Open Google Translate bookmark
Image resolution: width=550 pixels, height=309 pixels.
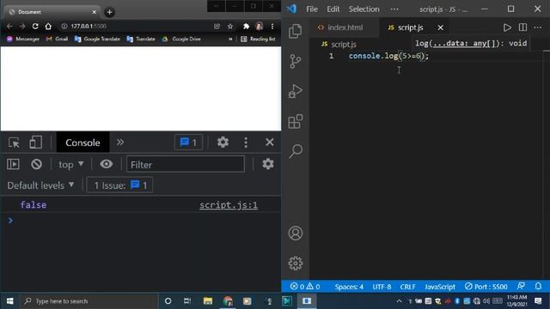click(97, 39)
